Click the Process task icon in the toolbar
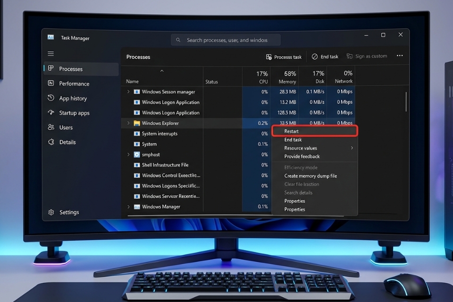453x302 pixels. (x=269, y=57)
